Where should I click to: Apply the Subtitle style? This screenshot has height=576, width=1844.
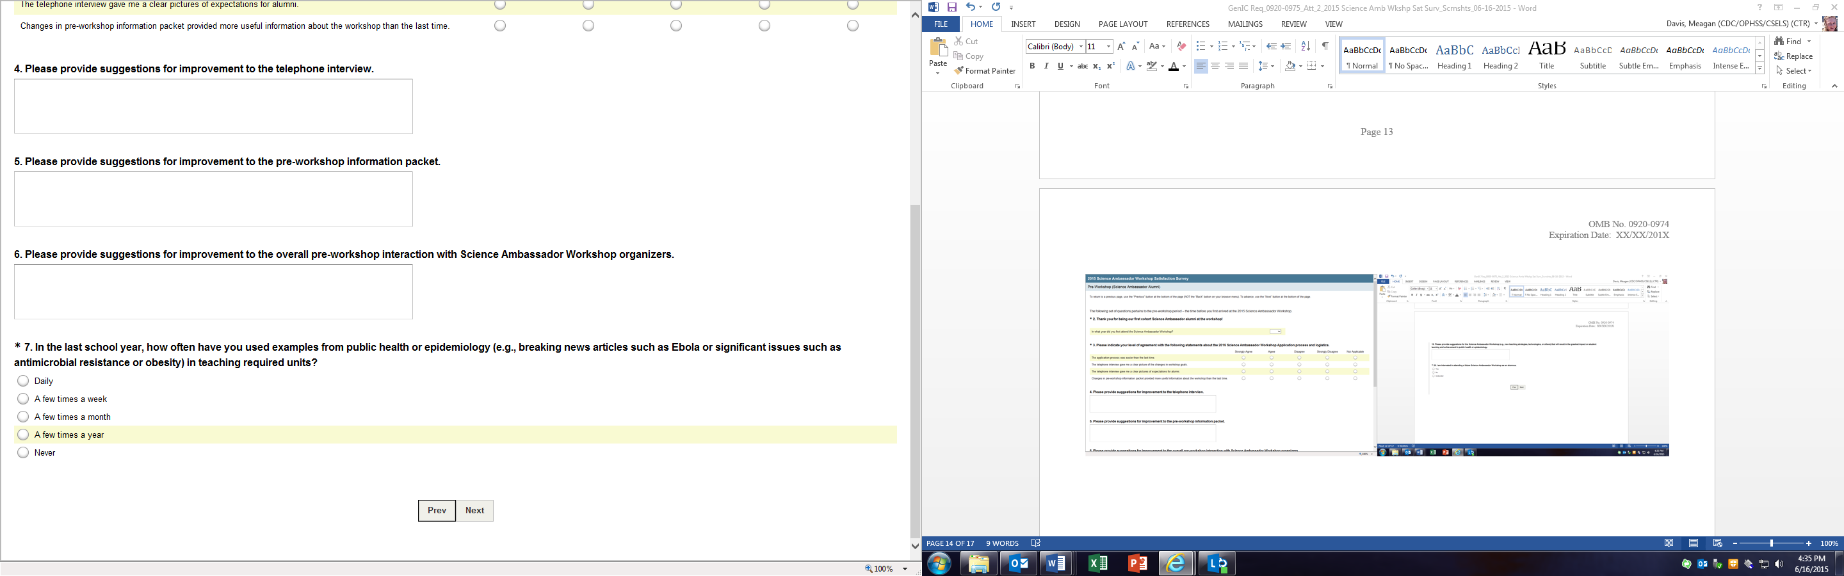click(1593, 55)
